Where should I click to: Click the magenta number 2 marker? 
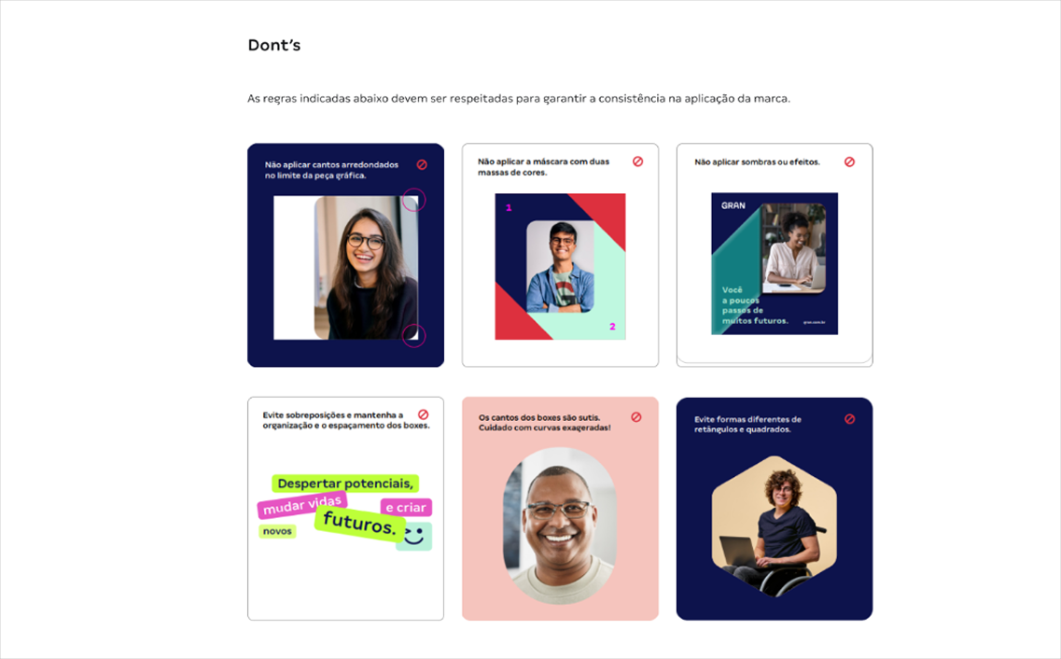pos(612,326)
